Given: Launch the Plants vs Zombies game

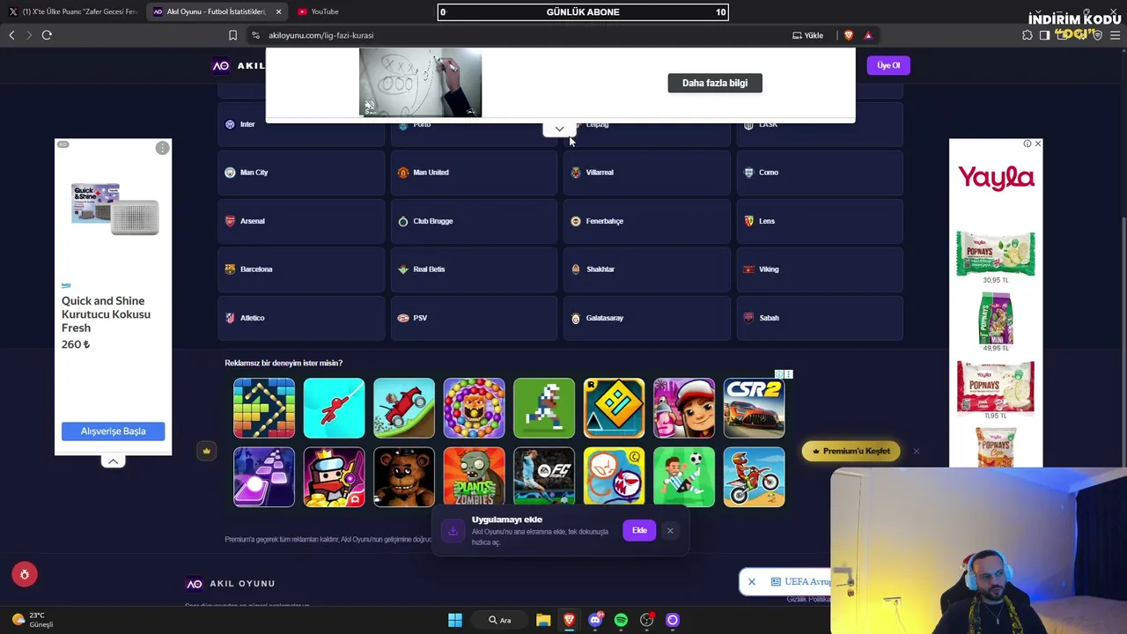Looking at the screenshot, I should [x=474, y=477].
